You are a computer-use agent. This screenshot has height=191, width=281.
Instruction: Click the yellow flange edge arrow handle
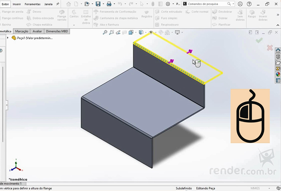189,51
